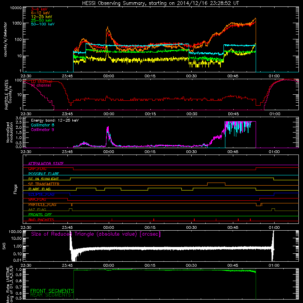The width and height of the screenshot is (303, 303).
Task: Click the HI channel legend label
Action: click(x=41, y=86)
